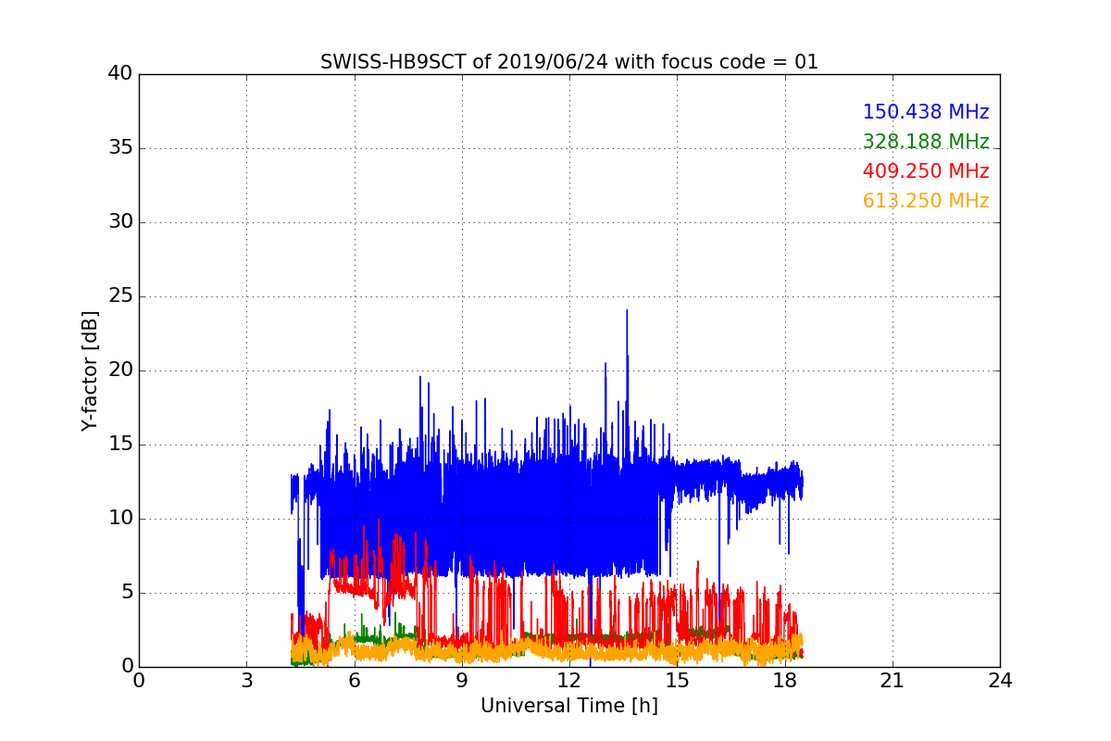Select the 409.250 MHz legend label
Image resolution: width=1111 pixels, height=741 pixels.
[926, 171]
